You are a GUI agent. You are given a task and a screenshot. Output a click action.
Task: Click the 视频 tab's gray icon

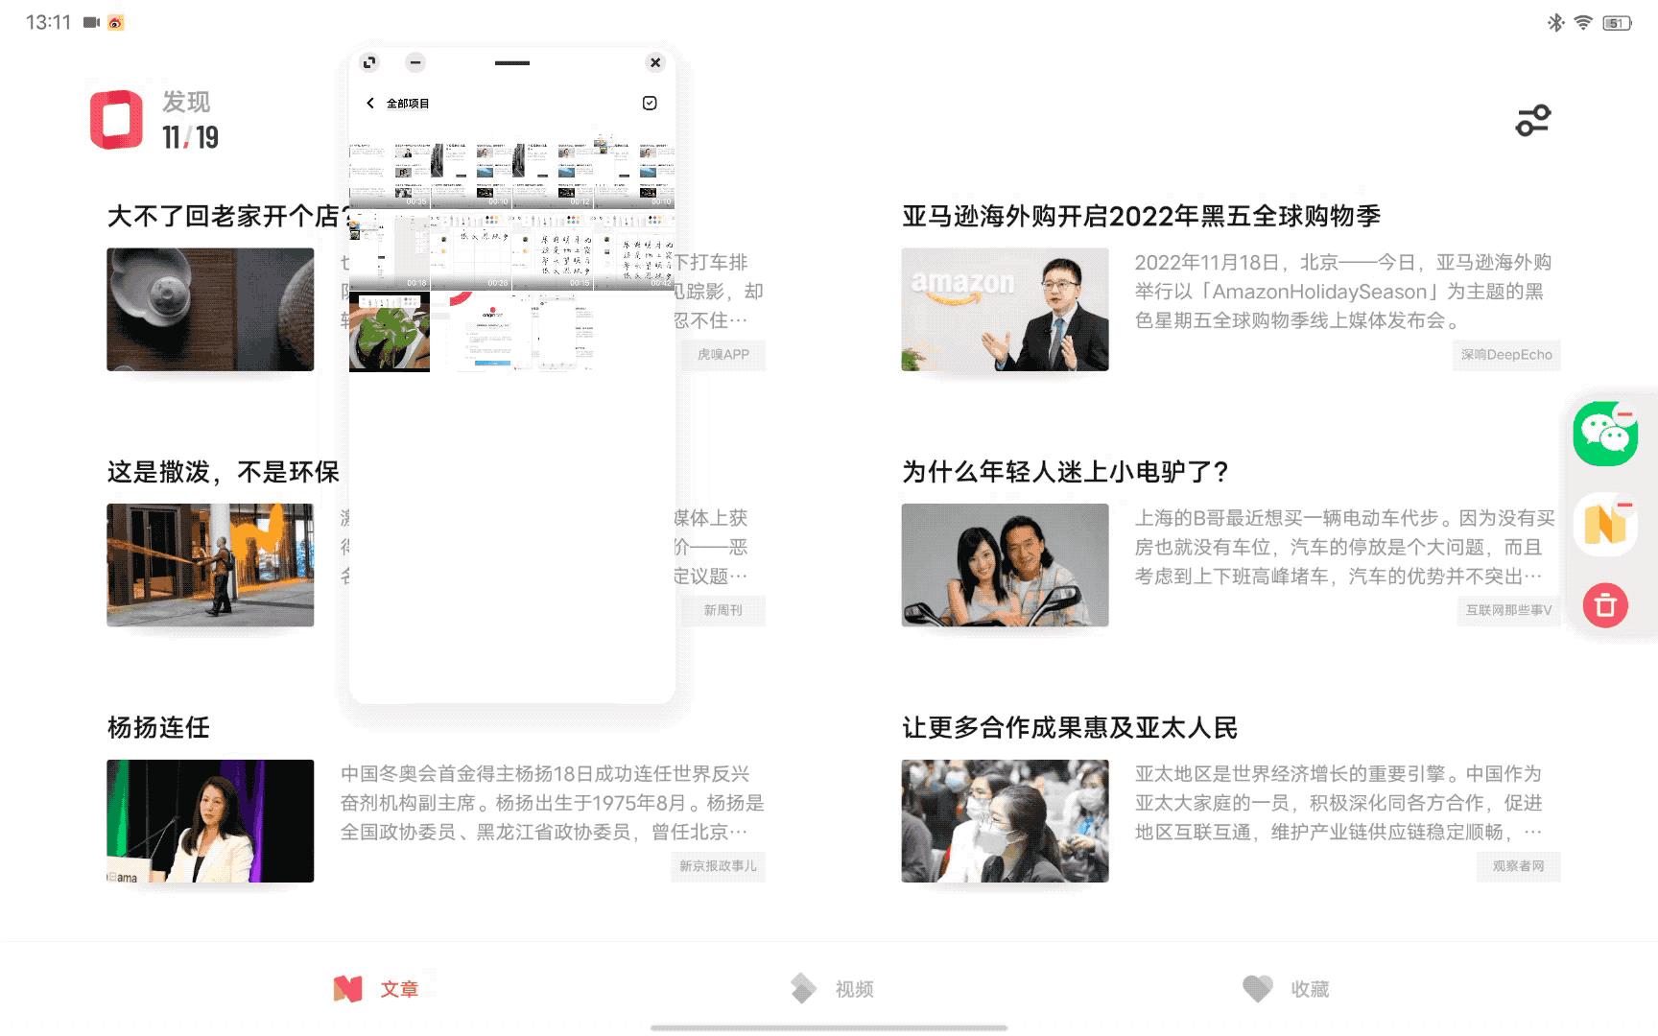pyautogui.click(x=803, y=989)
